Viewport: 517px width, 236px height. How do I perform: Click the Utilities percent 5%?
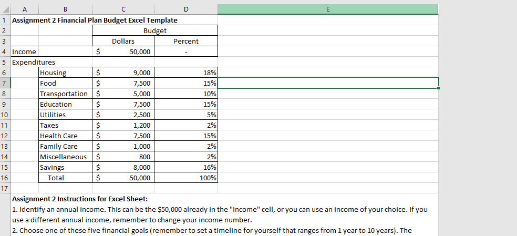point(186,115)
